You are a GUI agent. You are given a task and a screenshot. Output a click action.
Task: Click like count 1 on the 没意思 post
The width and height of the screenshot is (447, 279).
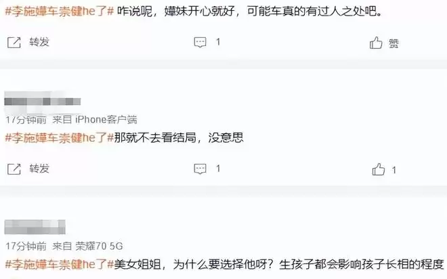[x=394, y=170]
